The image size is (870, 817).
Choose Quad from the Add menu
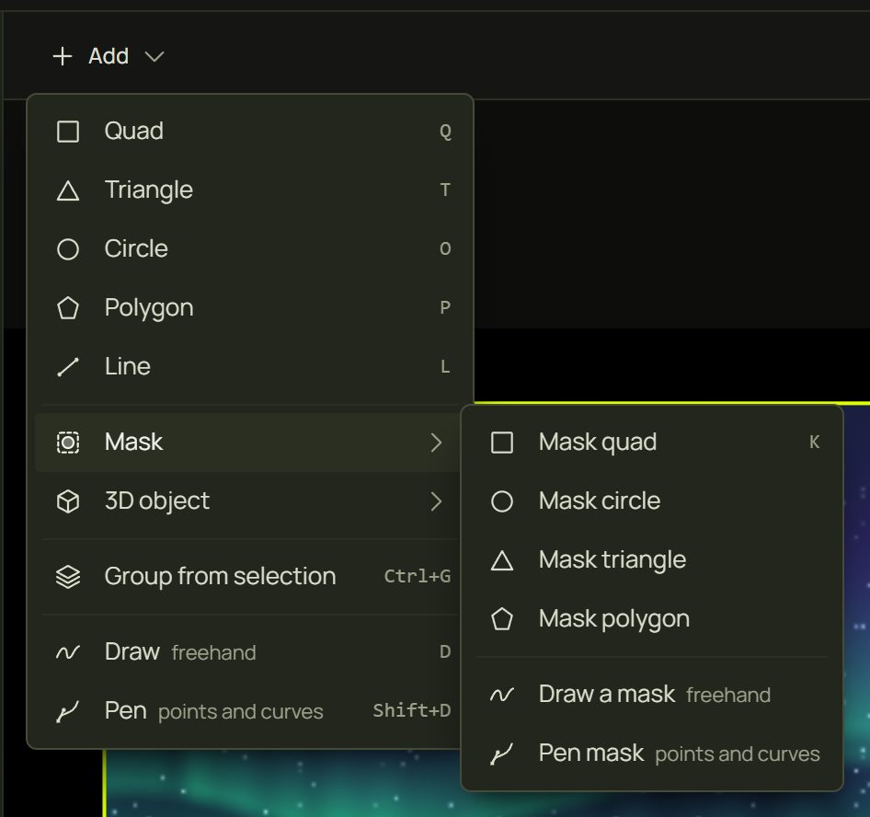coord(250,132)
